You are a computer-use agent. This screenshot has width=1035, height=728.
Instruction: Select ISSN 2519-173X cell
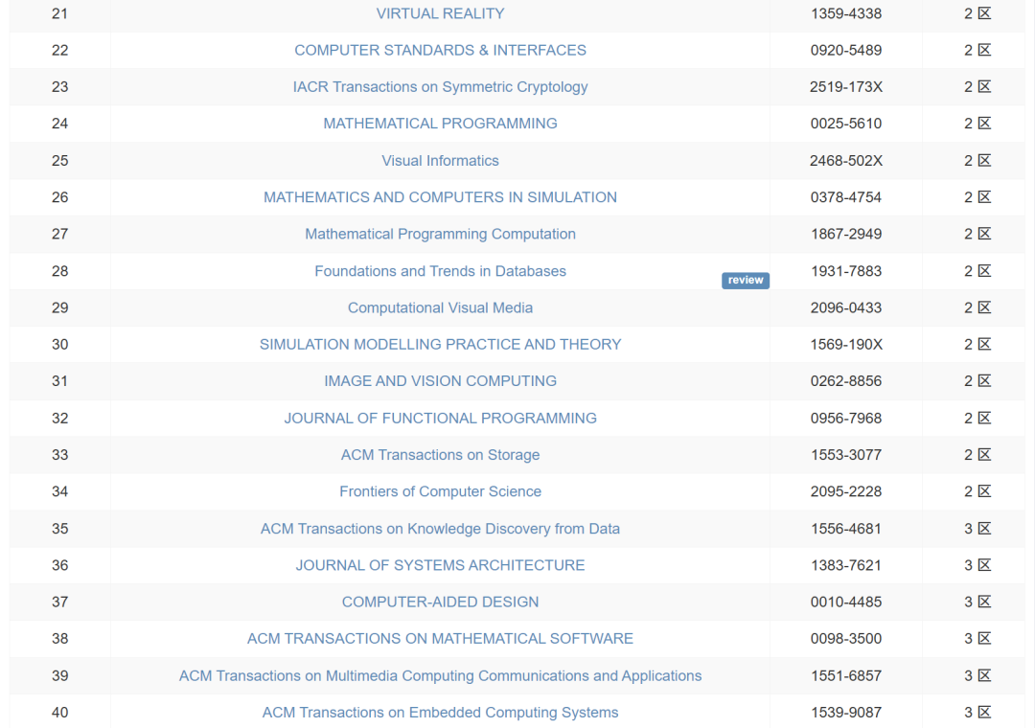tap(846, 87)
